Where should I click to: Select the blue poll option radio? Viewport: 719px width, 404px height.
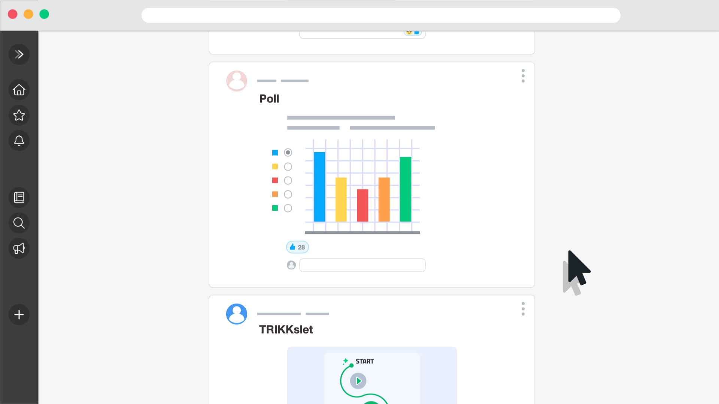point(288,153)
